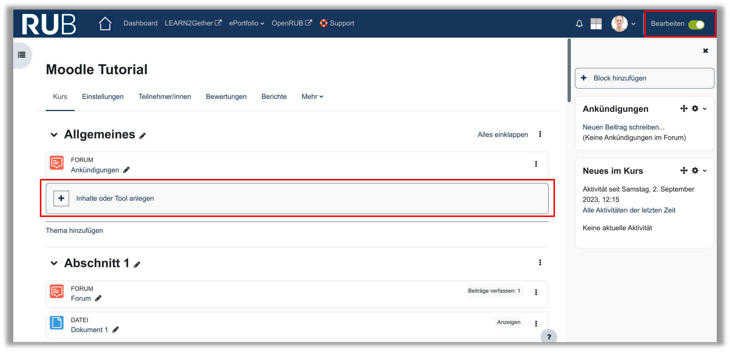The height and width of the screenshot is (352, 730).
Task: Click the tile grid icon in the navbar
Action: click(596, 24)
